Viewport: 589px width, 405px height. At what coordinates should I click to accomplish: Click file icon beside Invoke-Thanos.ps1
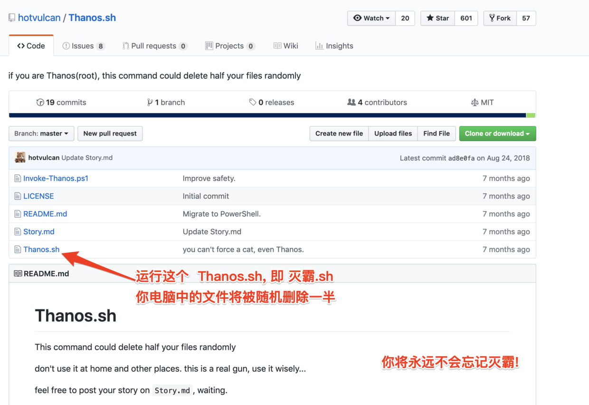coord(18,179)
